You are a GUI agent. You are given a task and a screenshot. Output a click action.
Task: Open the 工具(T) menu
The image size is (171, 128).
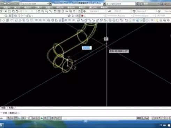point(38,7)
